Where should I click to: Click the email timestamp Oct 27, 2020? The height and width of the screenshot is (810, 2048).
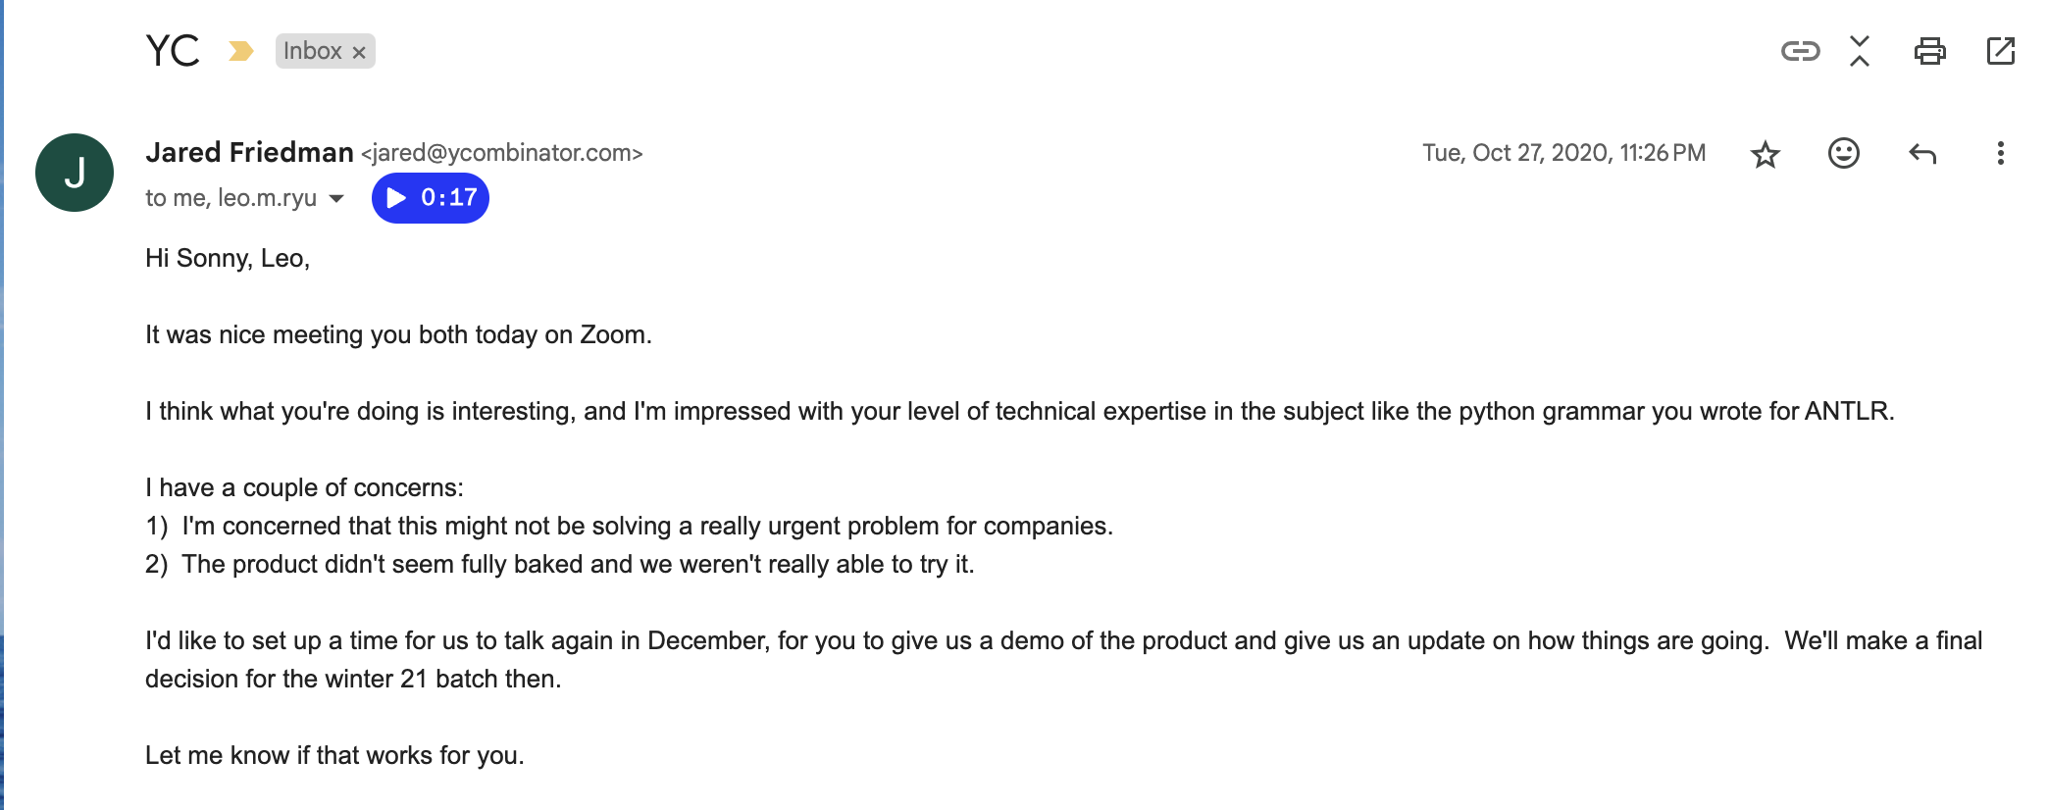1563,153
